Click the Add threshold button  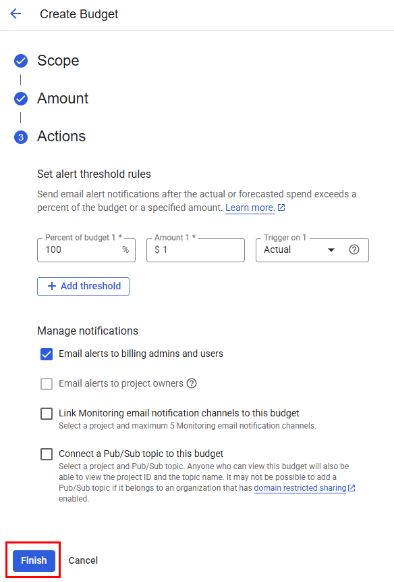(83, 286)
